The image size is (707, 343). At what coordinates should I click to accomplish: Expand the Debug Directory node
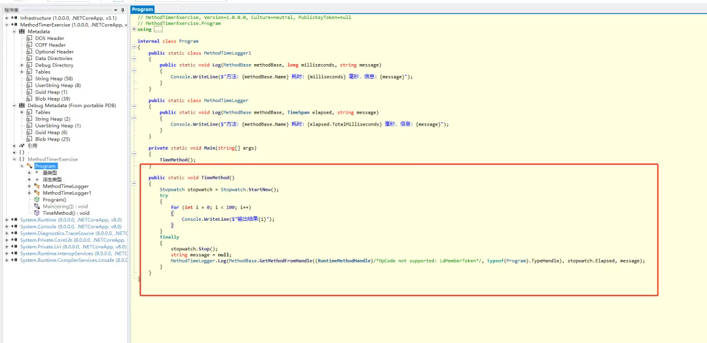[22, 65]
